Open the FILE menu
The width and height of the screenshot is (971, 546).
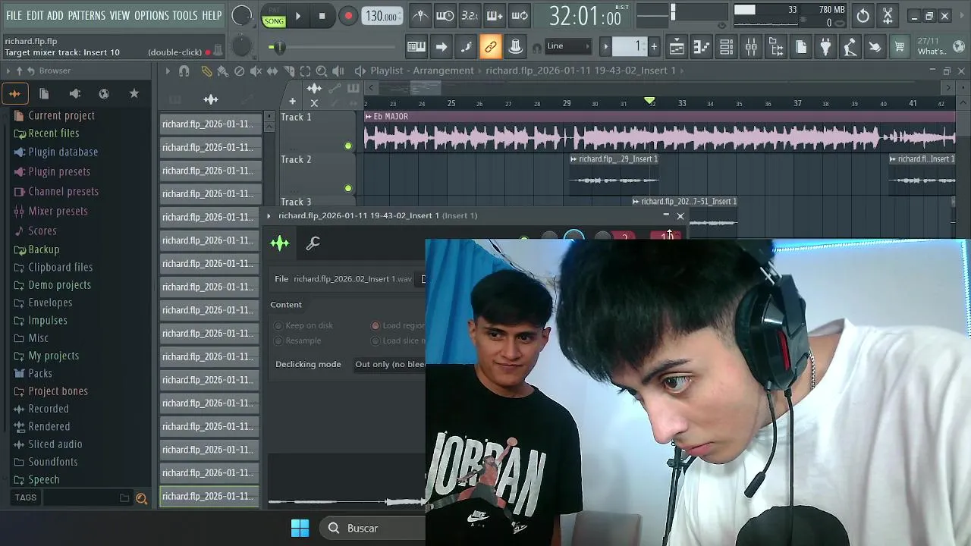(x=14, y=15)
